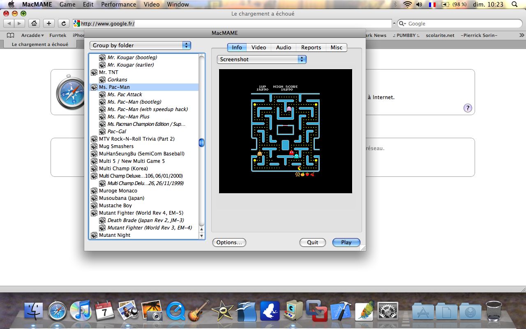This screenshot has width=526, height=329.
Task: Open iTunes in the Dock
Action: tap(81, 311)
